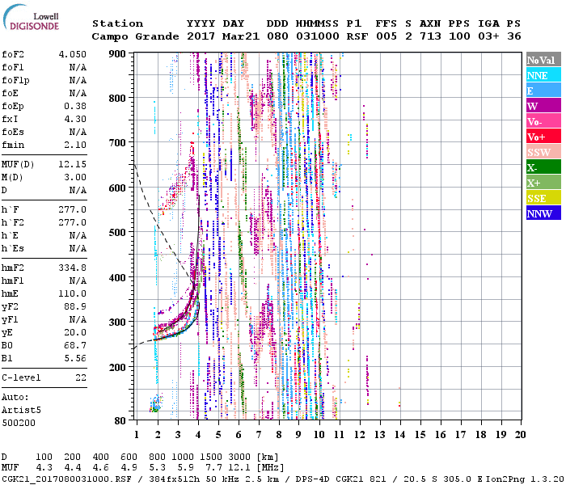The height and width of the screenshot is (485, 566).
Task: Click the blue NNW legend box
Action: 543,213
